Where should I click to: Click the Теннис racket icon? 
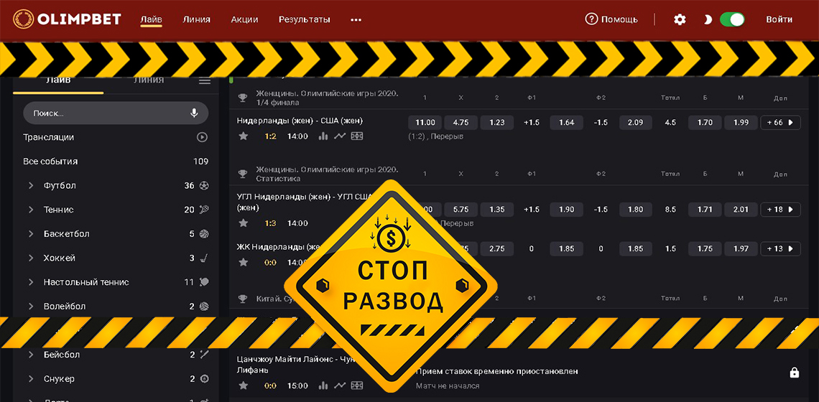point(204,210)
